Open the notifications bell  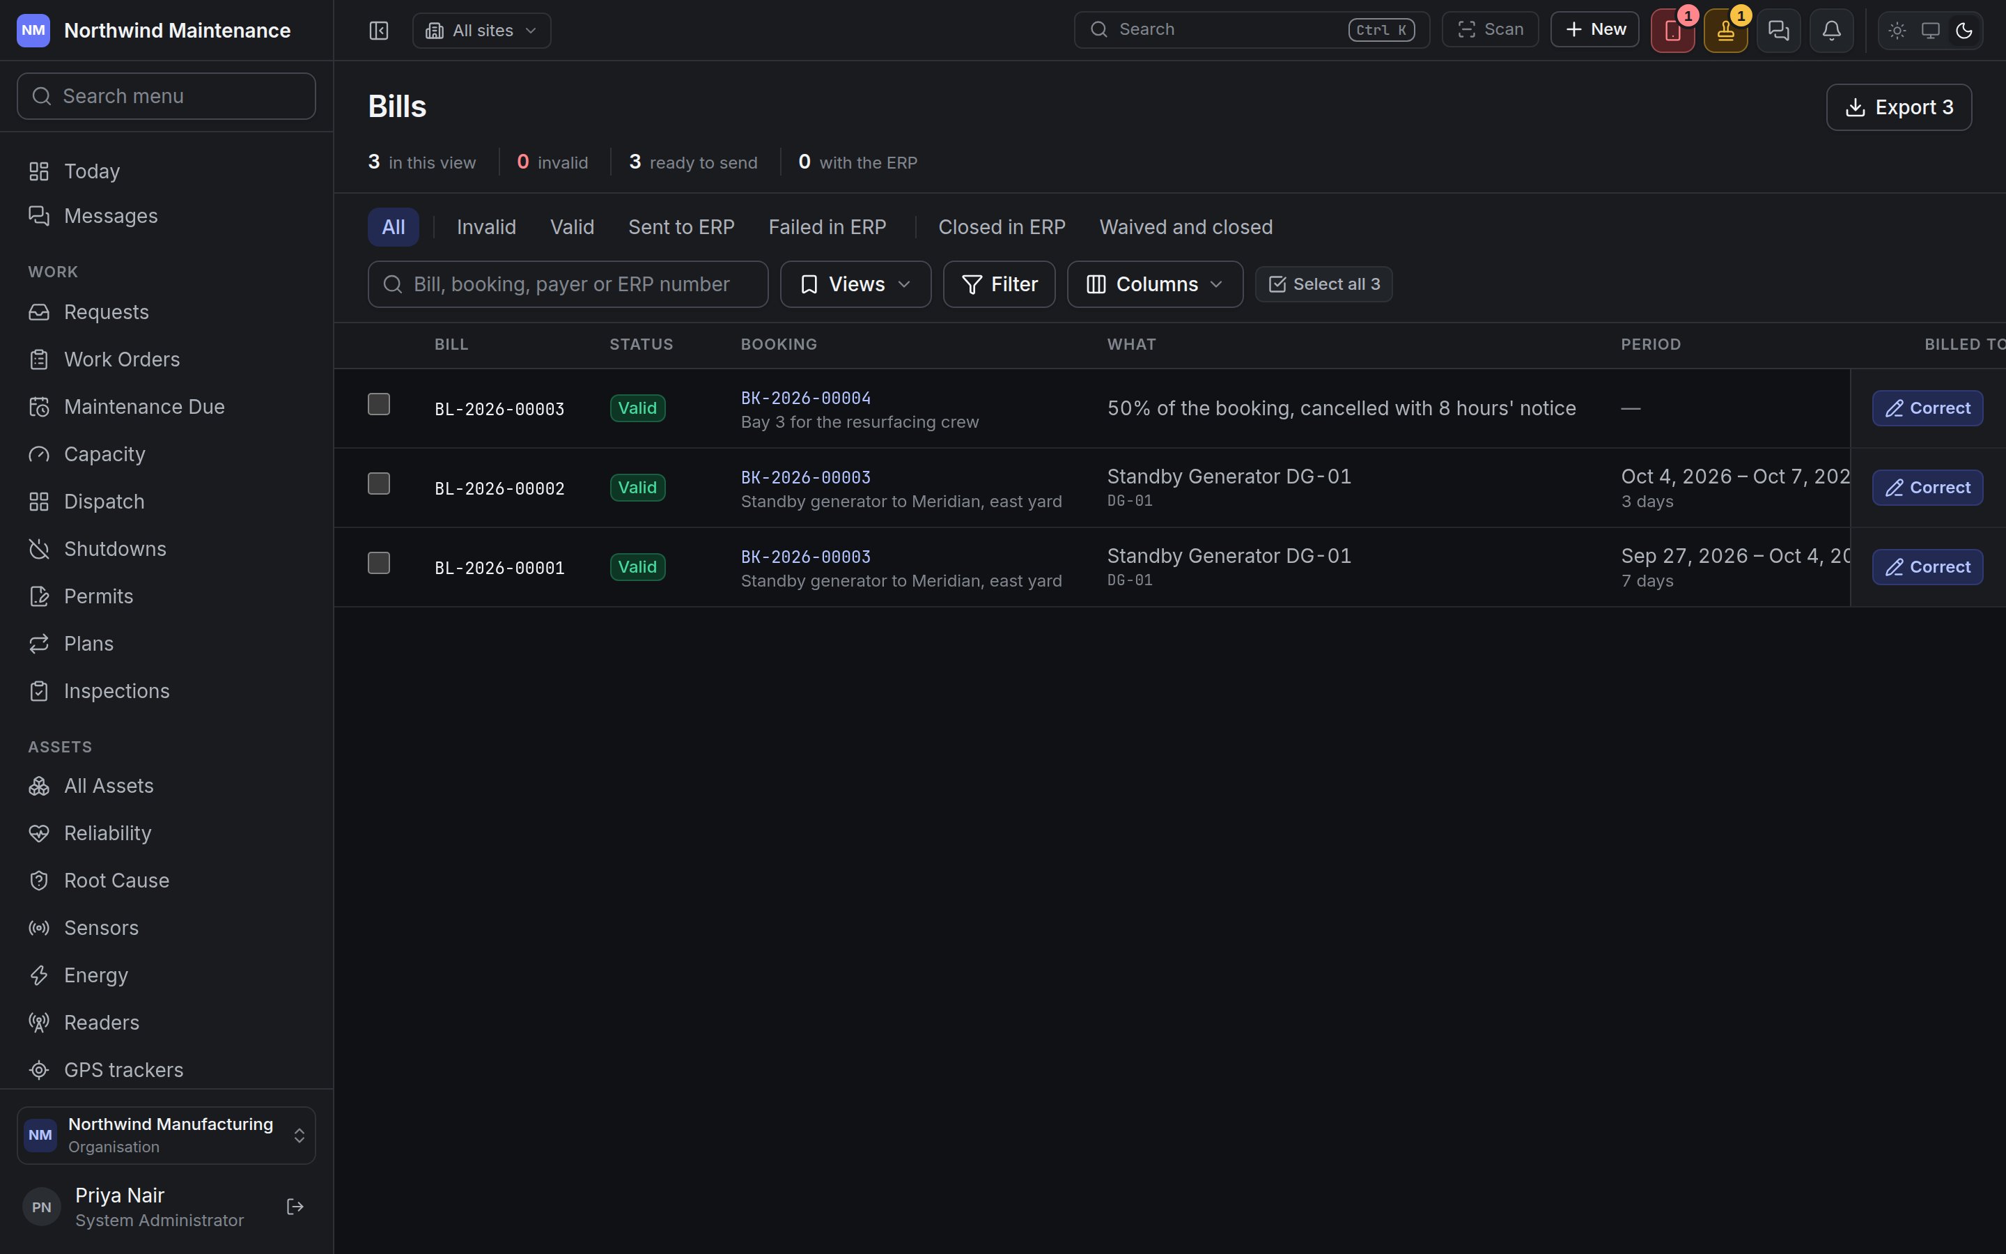click(x=1832, y=31)
